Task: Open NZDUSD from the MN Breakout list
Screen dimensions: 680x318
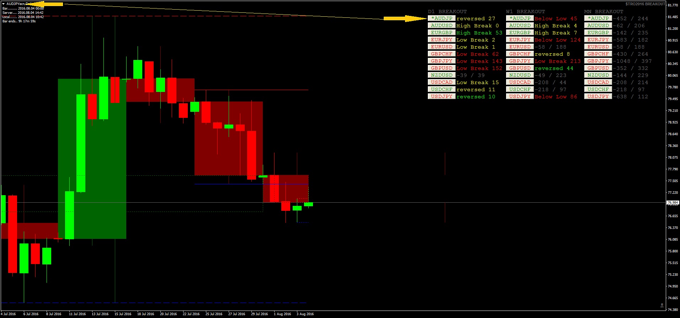Action: pyautogui.click(x=598, y=75)
